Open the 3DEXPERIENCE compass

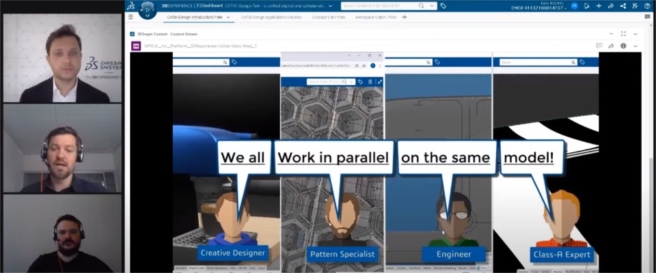tap(148, 10)
